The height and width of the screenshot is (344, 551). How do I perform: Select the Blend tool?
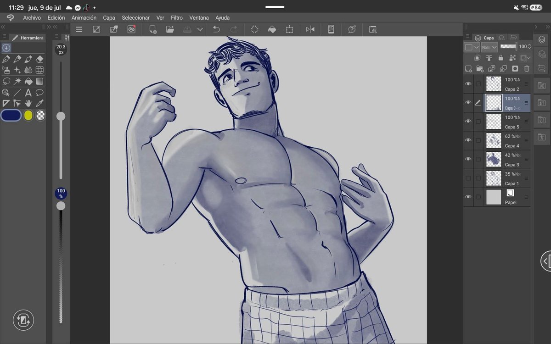point(28,70)
